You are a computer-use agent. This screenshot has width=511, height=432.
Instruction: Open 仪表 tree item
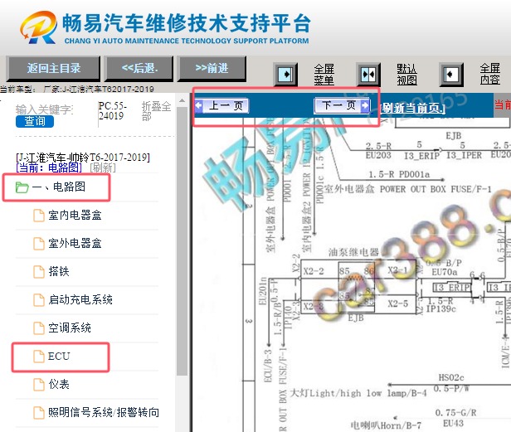(59, 384)
